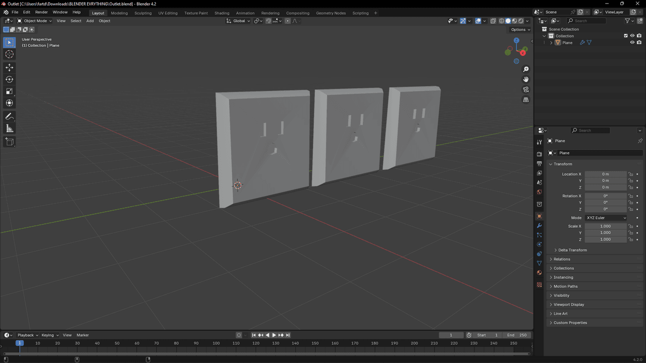Click the End frame field
This screenshot has height=363, width=646.
tap(517, 335)
